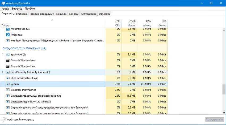The height and width of the screenshot is (125, 226).
Task: Open the Επιλογές menu
Action: point(17,9)
